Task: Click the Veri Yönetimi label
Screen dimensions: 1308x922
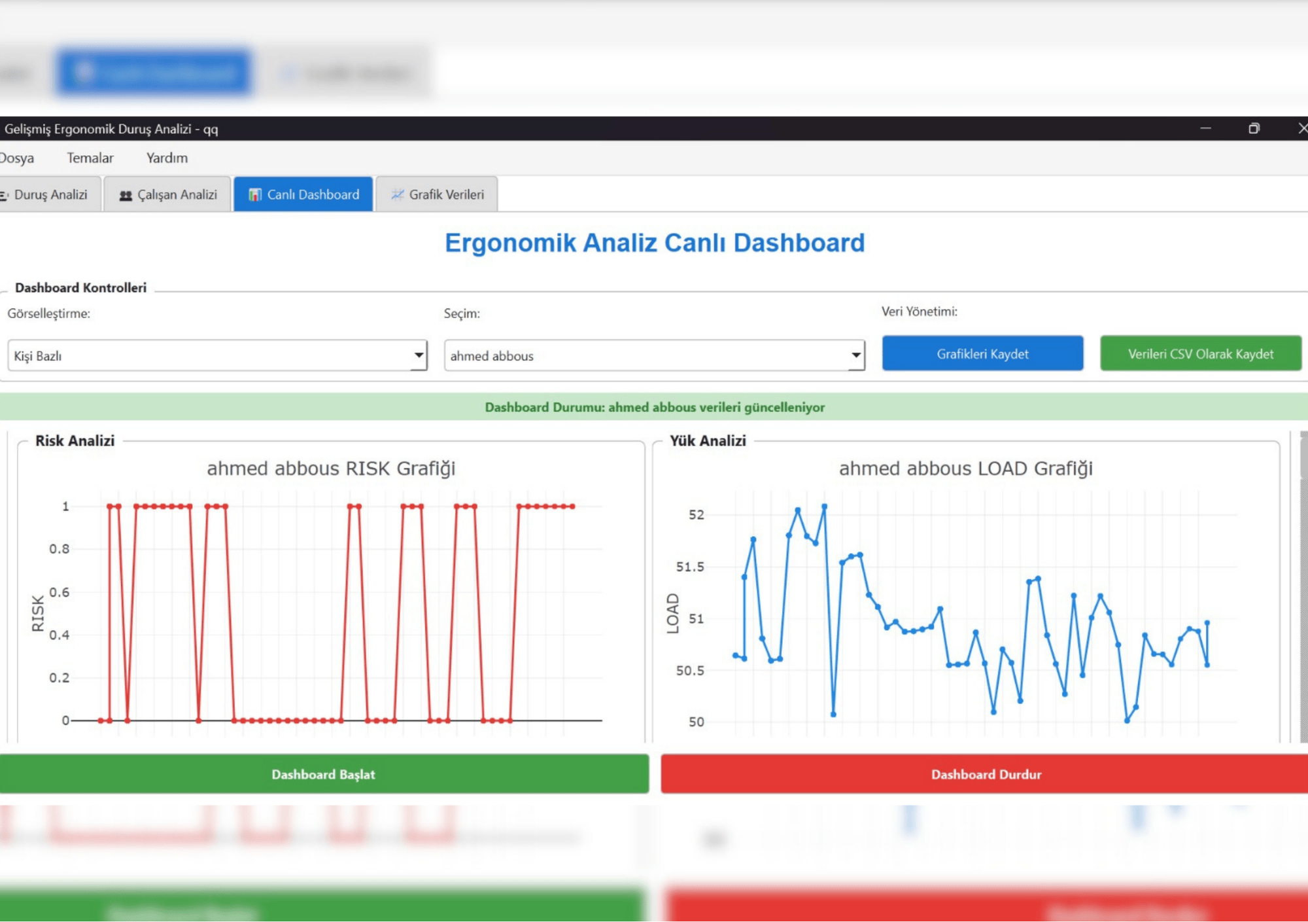Action: [x=920, y=311]
